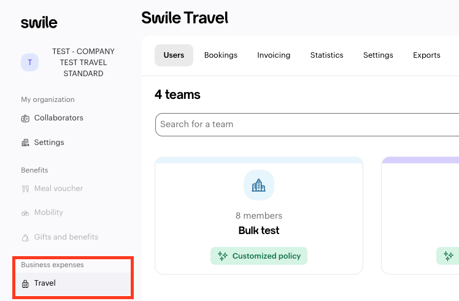Open the Users tab
The image size is (459, 301).
point(174,55)
